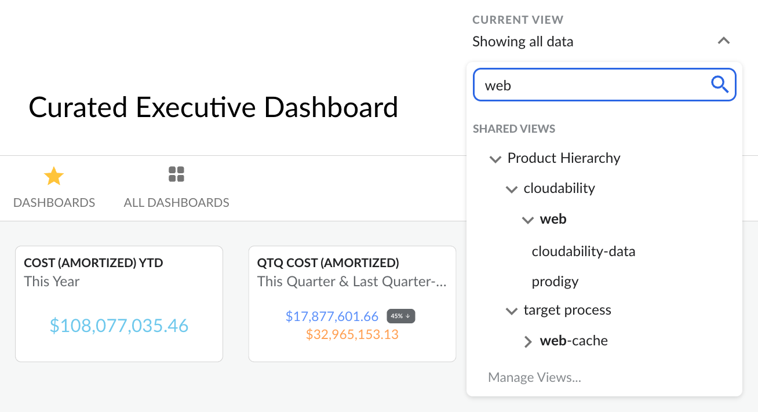This screenshot has width=758, height=412.
Task: Collapse the Product Hierarchy tree node
Action: tap(495, 159)
